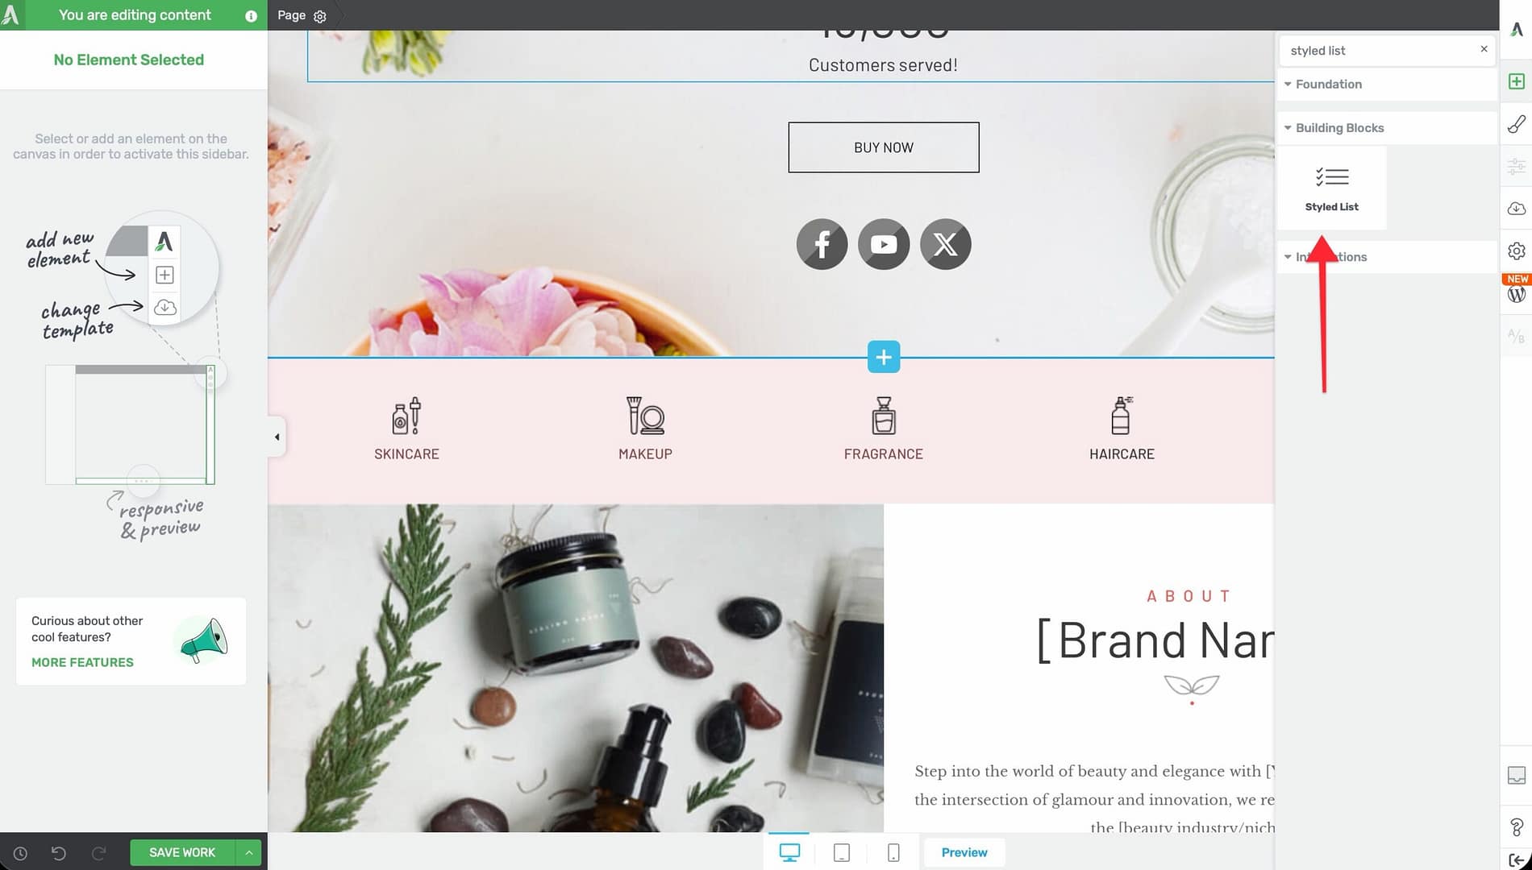The image size is (1532, 870).
Task: Click the green add element plus icon
Action: pyautogui.click(x=1516, y=81)
